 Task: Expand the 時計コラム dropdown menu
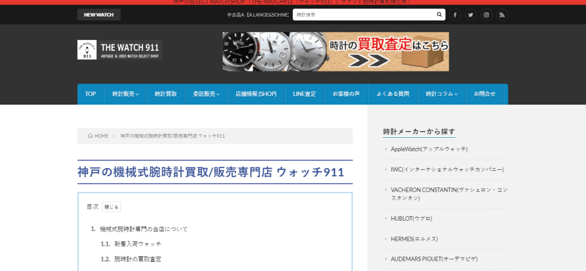coord(442,94)
